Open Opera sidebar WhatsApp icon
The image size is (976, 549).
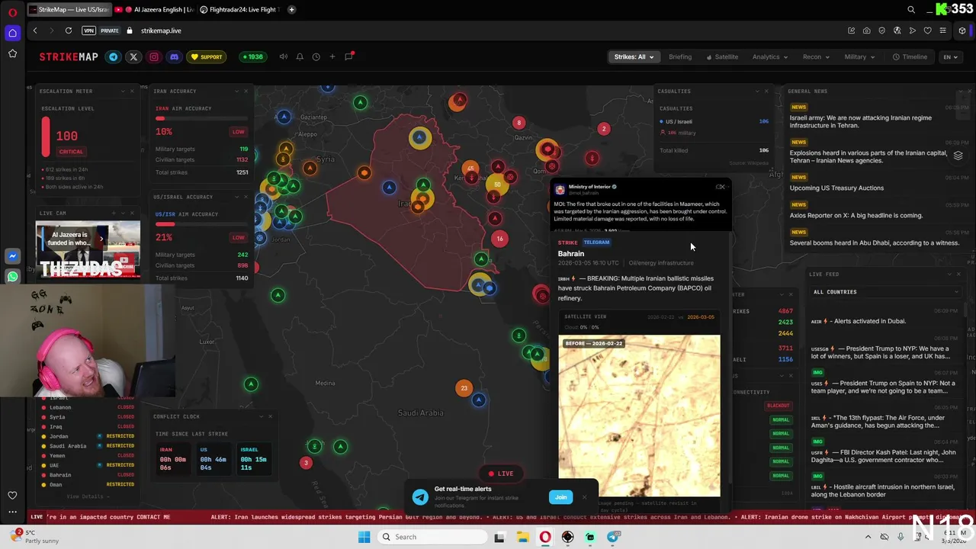coord(12,277)
